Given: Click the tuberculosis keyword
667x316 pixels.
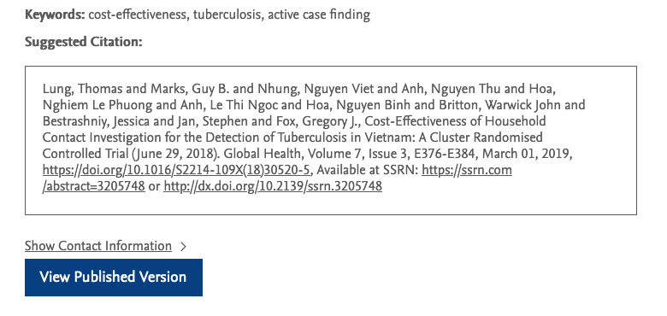Looking at the screenshot, I should (227, 15).
